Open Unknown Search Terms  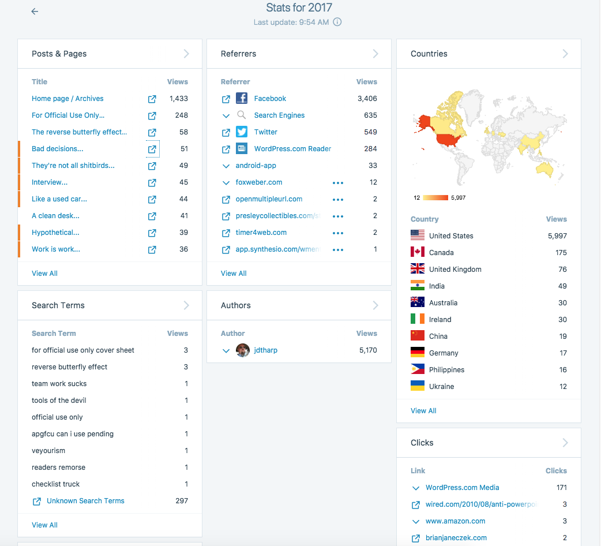85,500
